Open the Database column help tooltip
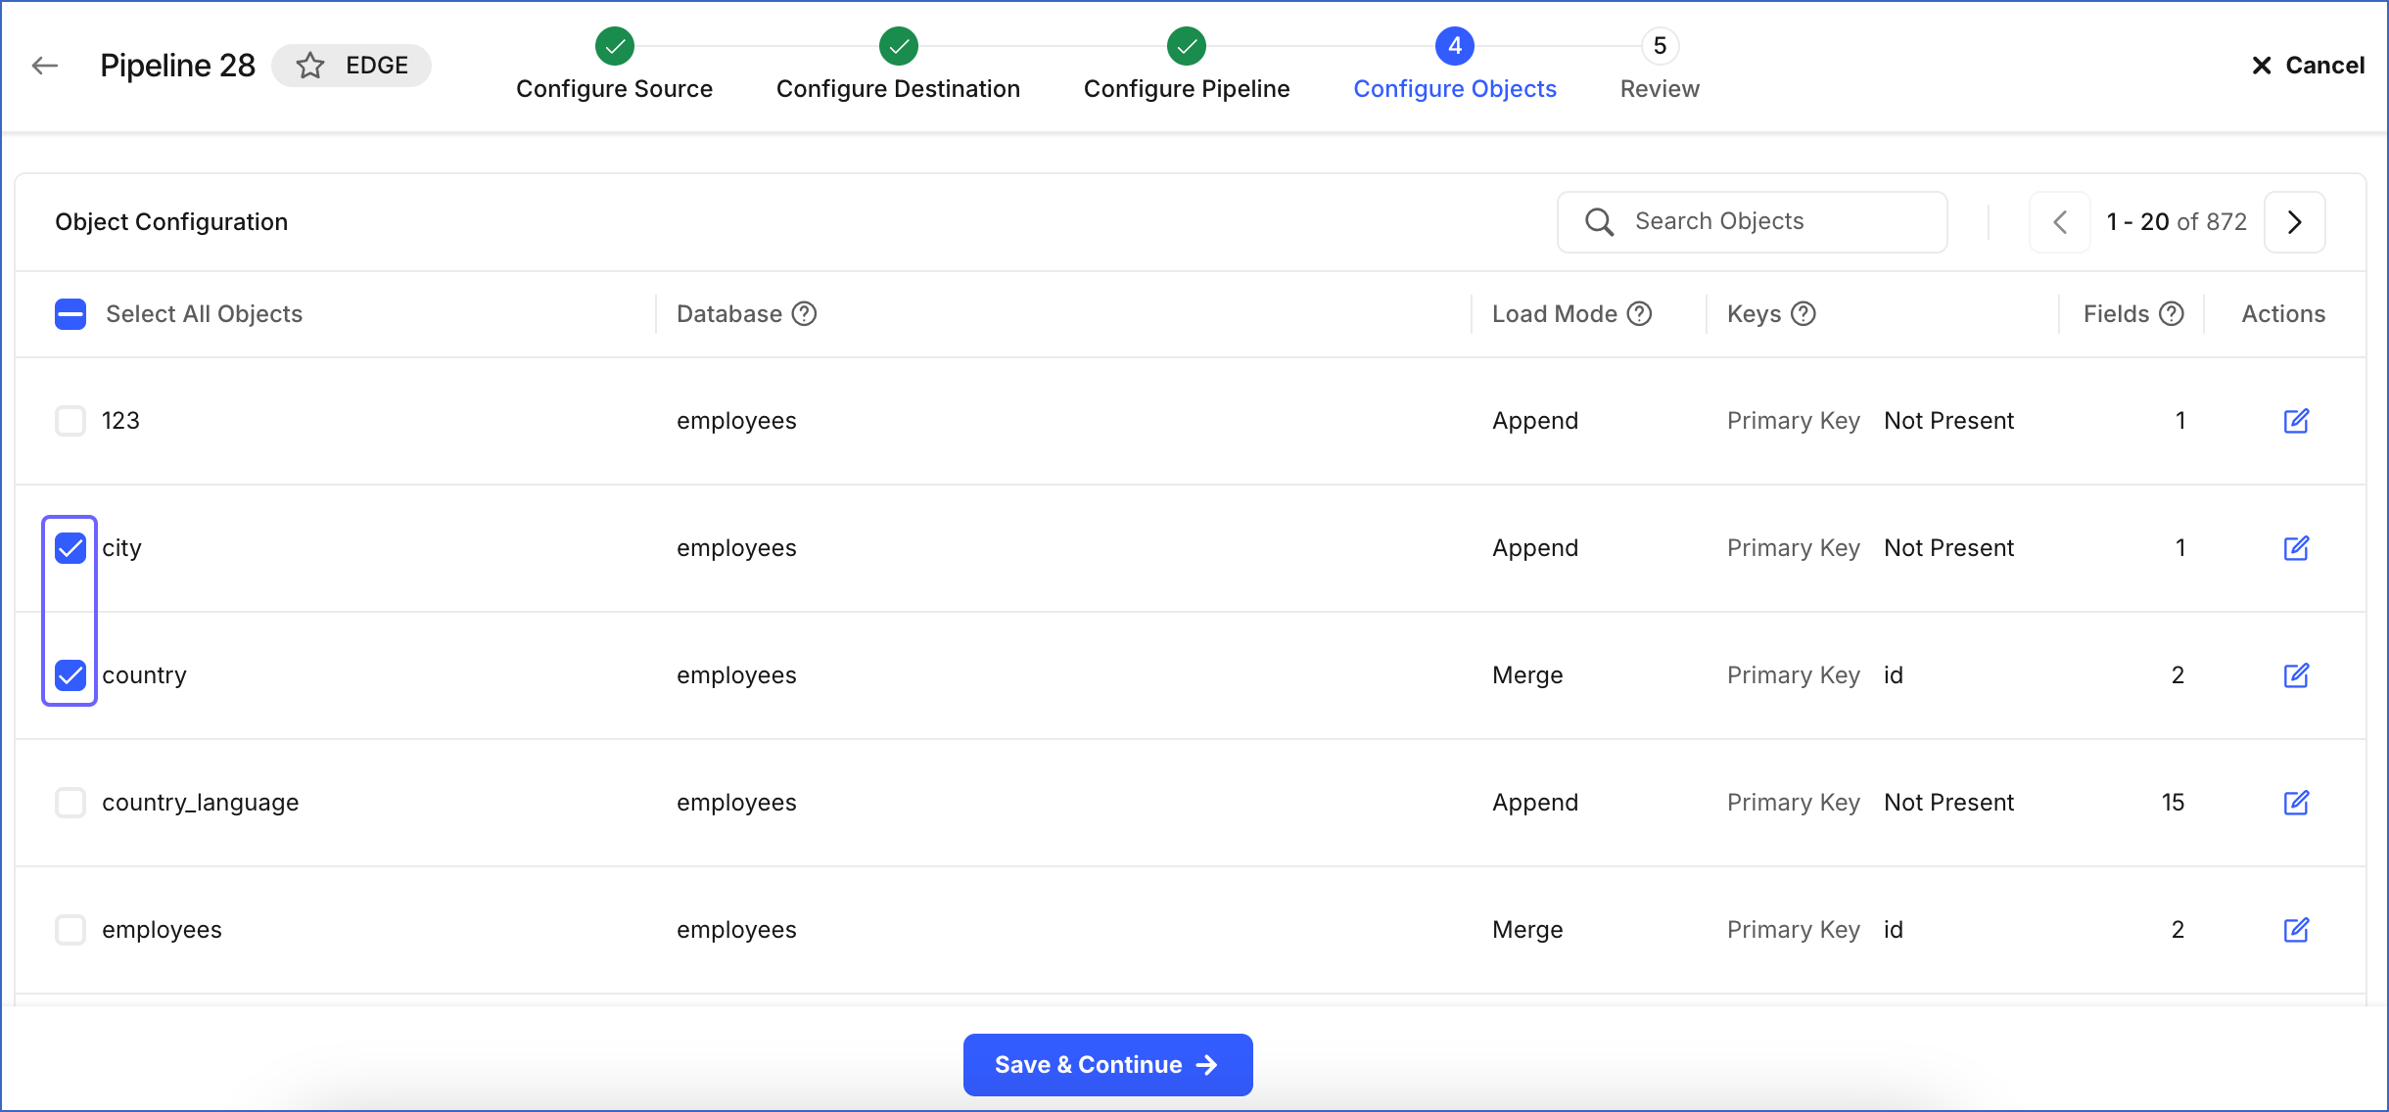Screen dimensions: 2389x1112 [804, 313]
